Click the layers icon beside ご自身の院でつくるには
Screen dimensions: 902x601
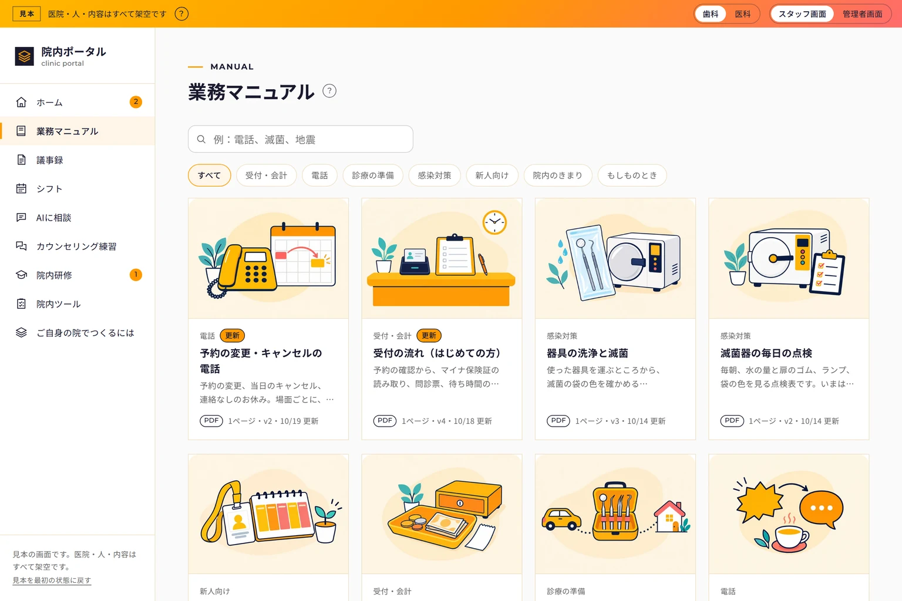[21, 332]
